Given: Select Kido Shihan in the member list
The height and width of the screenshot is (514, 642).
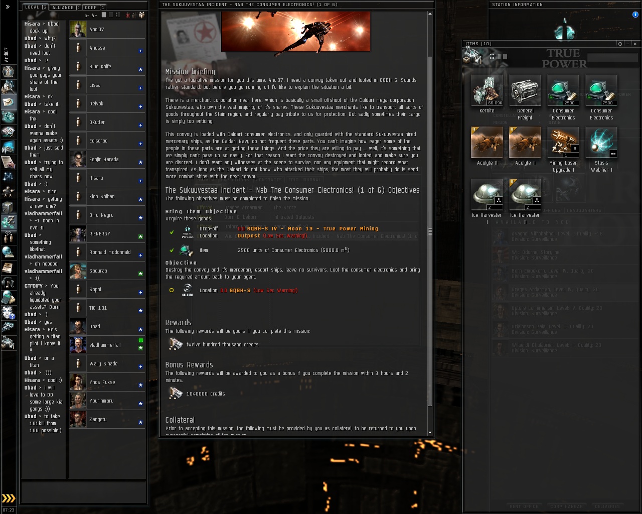Looking at the screenshot, I should tap(107, 196).
